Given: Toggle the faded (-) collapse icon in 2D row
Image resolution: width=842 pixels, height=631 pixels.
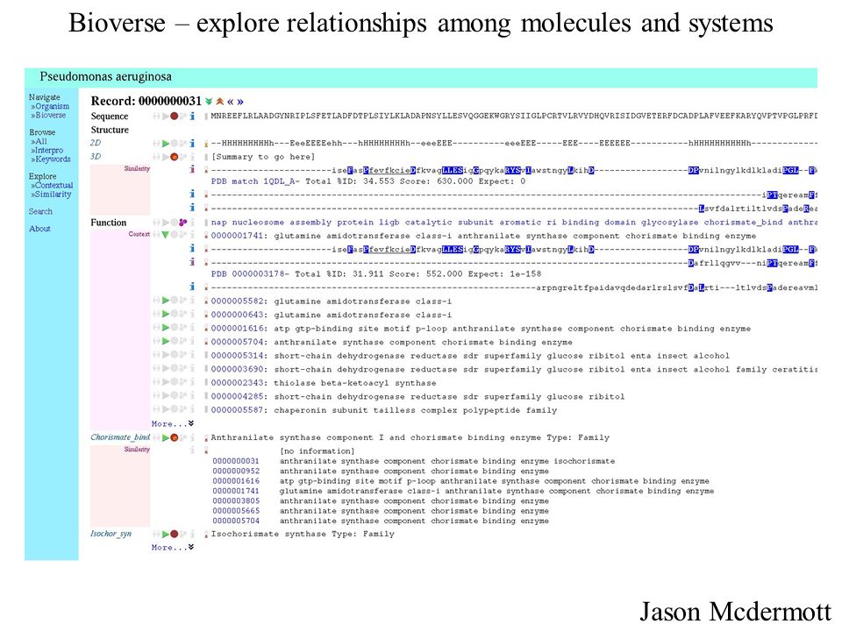Looking at the screenshot, I should tap(156, 143).
